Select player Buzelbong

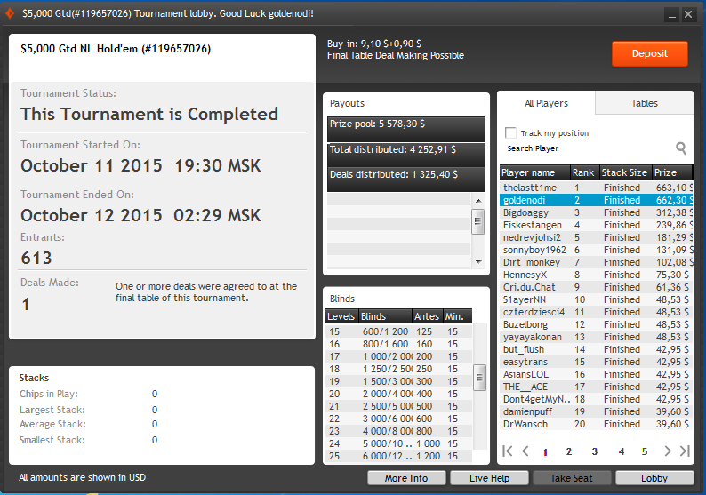click(596, 324)
